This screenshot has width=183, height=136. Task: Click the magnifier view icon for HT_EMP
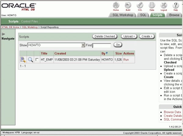tap(30, 60)
